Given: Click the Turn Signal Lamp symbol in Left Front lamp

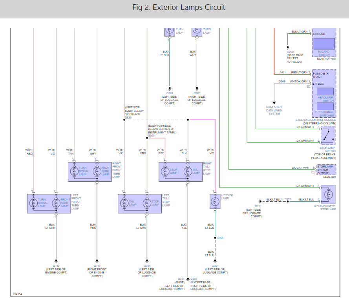Looking at the screenshot, I should pos(33,203).
